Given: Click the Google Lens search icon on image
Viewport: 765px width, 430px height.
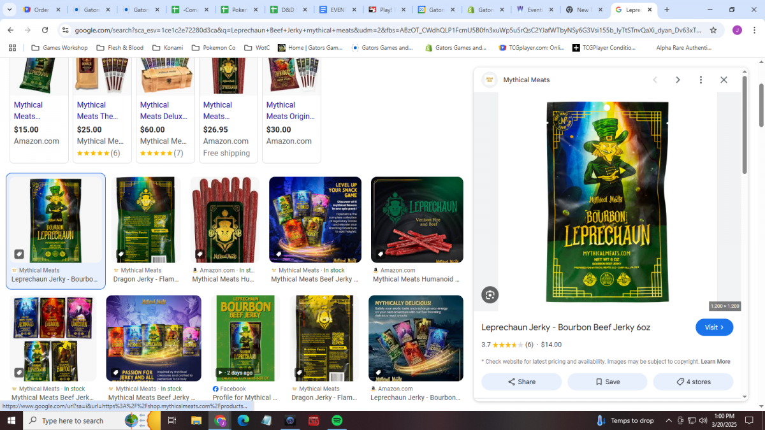Looking at the screenshot, I should (x=490, y=294).
